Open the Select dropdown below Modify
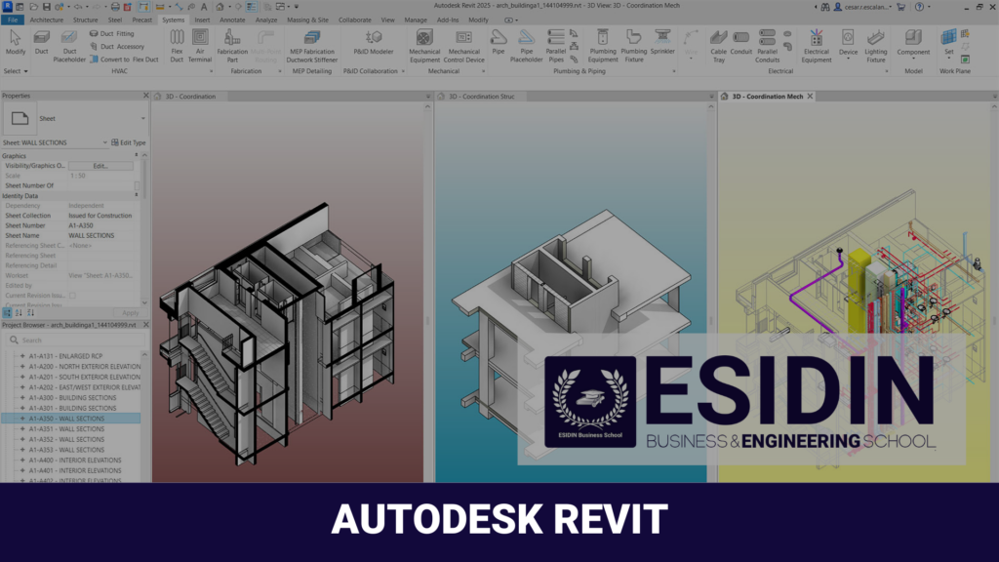Screen dimensions: 999x562 coord(16,70)
